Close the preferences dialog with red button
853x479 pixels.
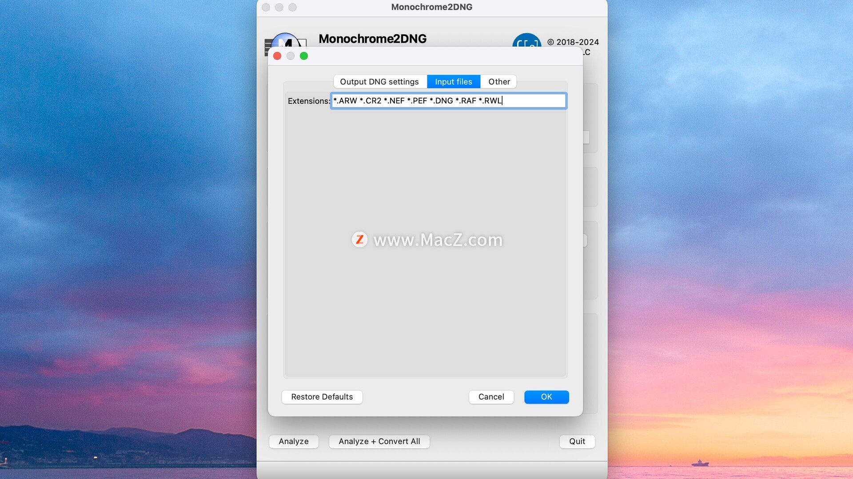[x=277, y=56]
